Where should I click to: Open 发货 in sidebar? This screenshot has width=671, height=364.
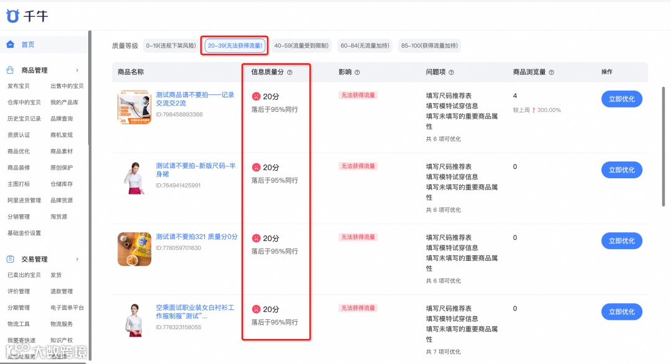tap(56, 275)
